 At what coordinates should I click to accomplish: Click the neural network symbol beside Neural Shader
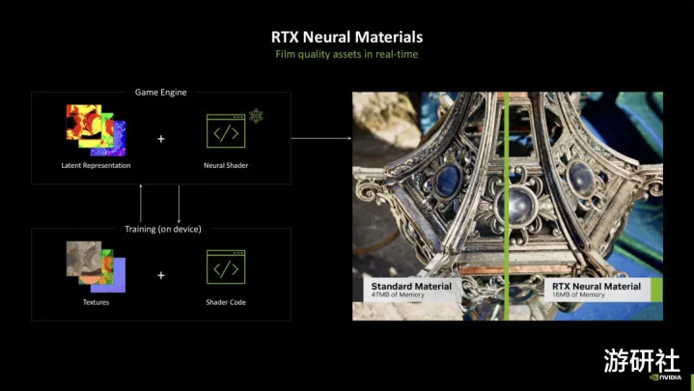256,116
